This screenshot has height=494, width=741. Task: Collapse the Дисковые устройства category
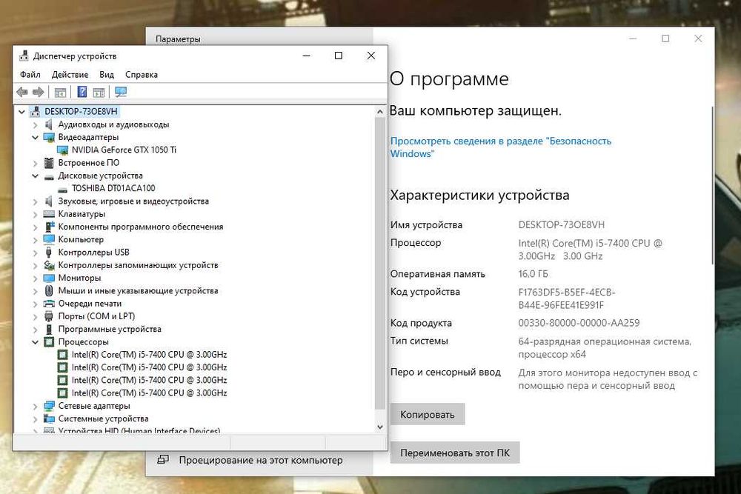point(36,176)
